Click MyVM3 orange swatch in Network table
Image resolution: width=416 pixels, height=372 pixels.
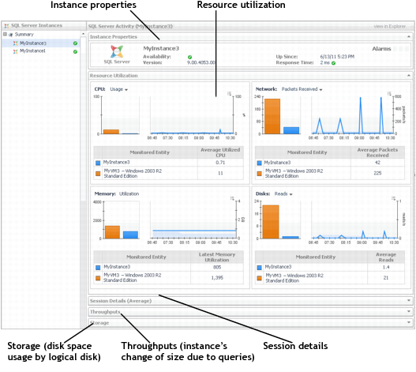[259, 174]
